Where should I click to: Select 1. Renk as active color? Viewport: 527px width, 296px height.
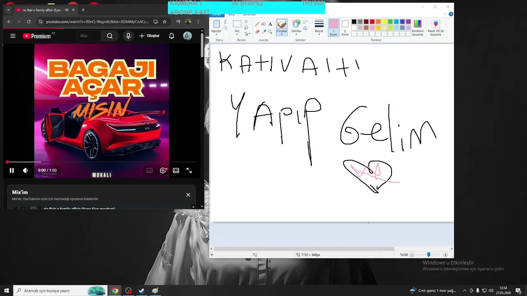pyautogui.click(x=333, y=28)
